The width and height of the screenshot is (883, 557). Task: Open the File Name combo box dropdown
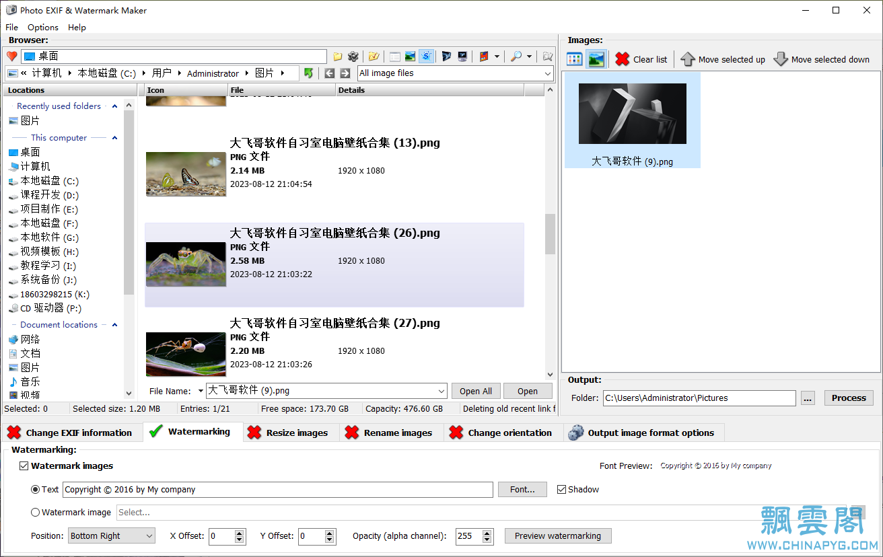[x=441, y=391]
